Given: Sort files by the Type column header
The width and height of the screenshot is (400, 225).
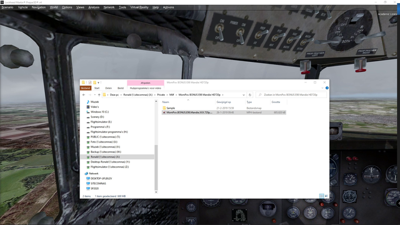Looking at the screenshot, I should click(x=249, y=102).
